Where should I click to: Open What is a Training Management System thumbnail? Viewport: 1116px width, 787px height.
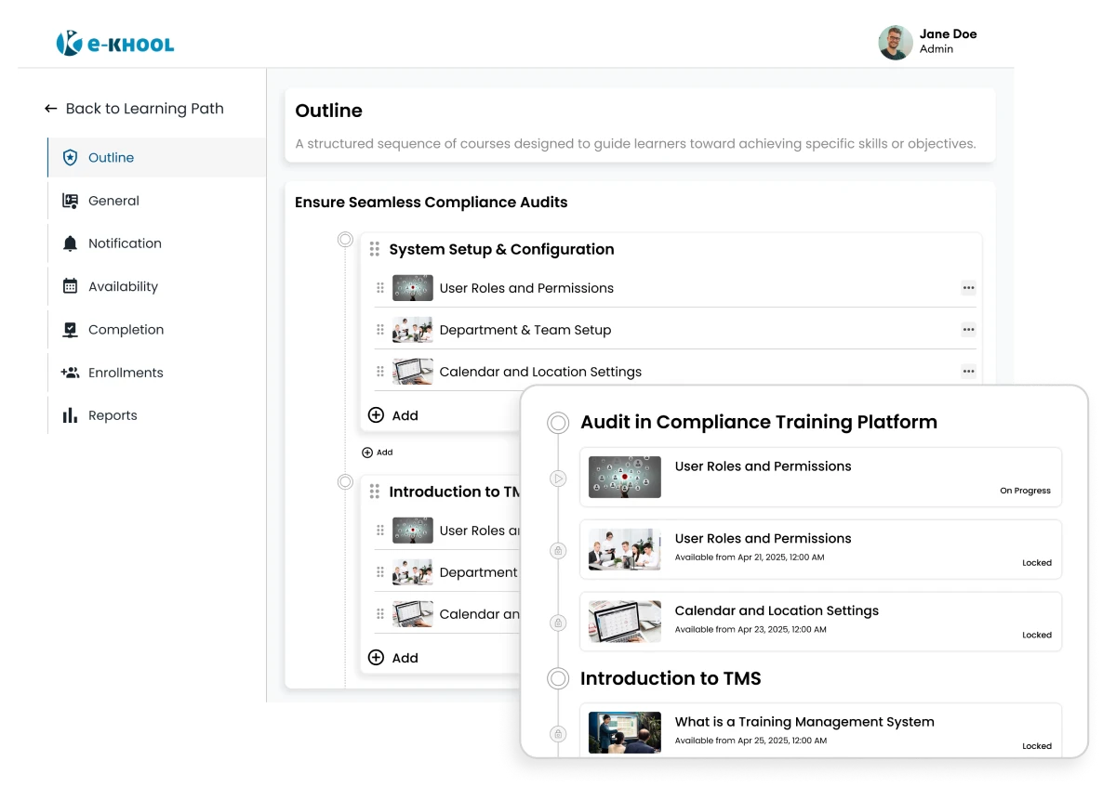625,732
